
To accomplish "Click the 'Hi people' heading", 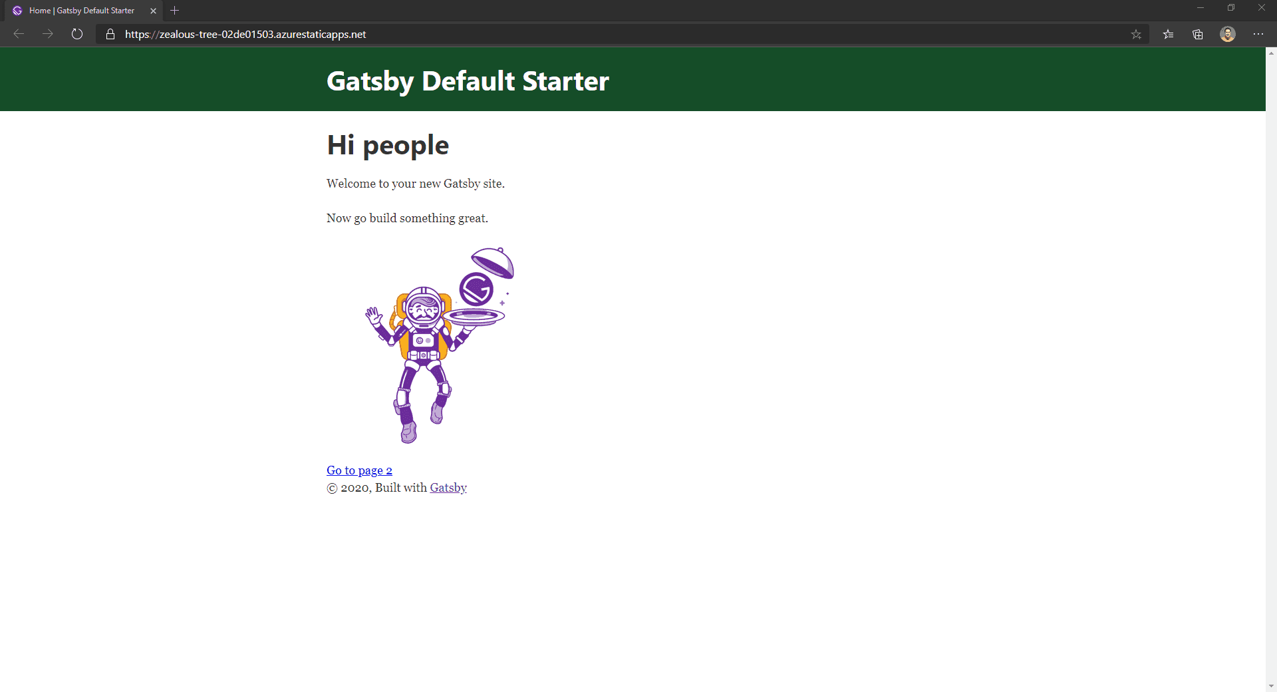I will [x=388, y=145].
